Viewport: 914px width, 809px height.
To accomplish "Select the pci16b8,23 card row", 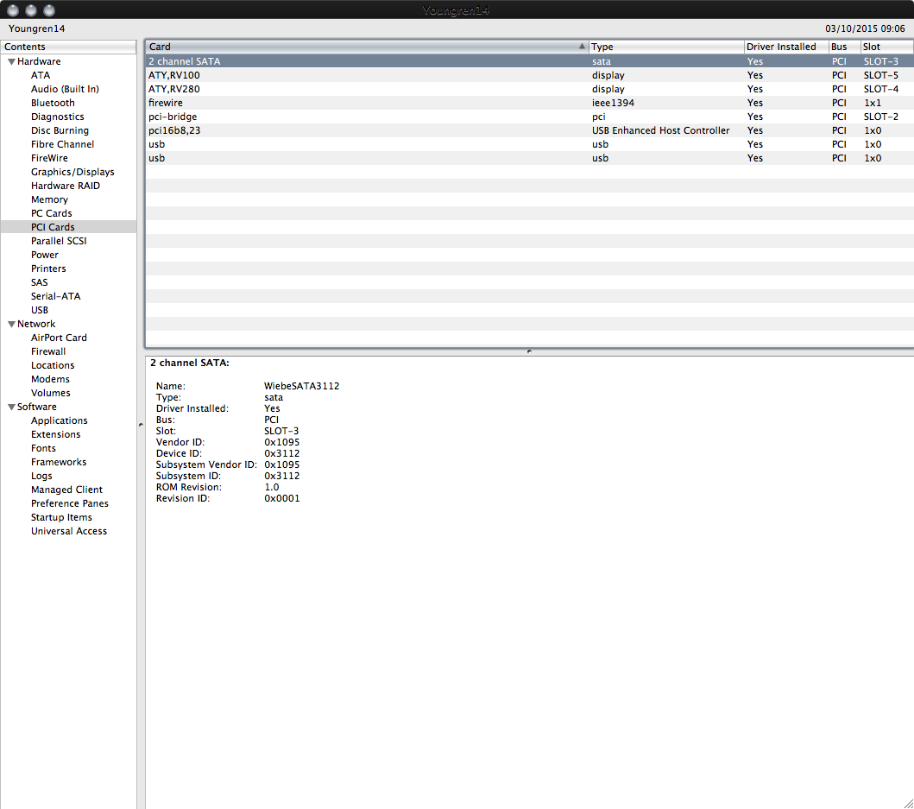I will [x=529, y=130].
